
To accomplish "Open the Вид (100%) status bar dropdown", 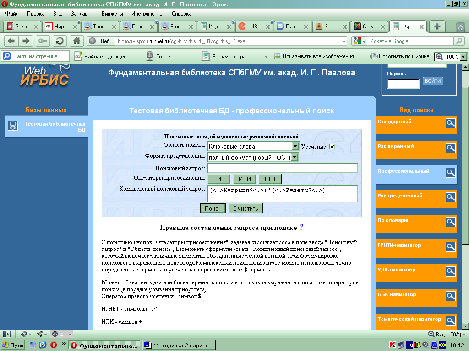I will (x=447, y=334).
